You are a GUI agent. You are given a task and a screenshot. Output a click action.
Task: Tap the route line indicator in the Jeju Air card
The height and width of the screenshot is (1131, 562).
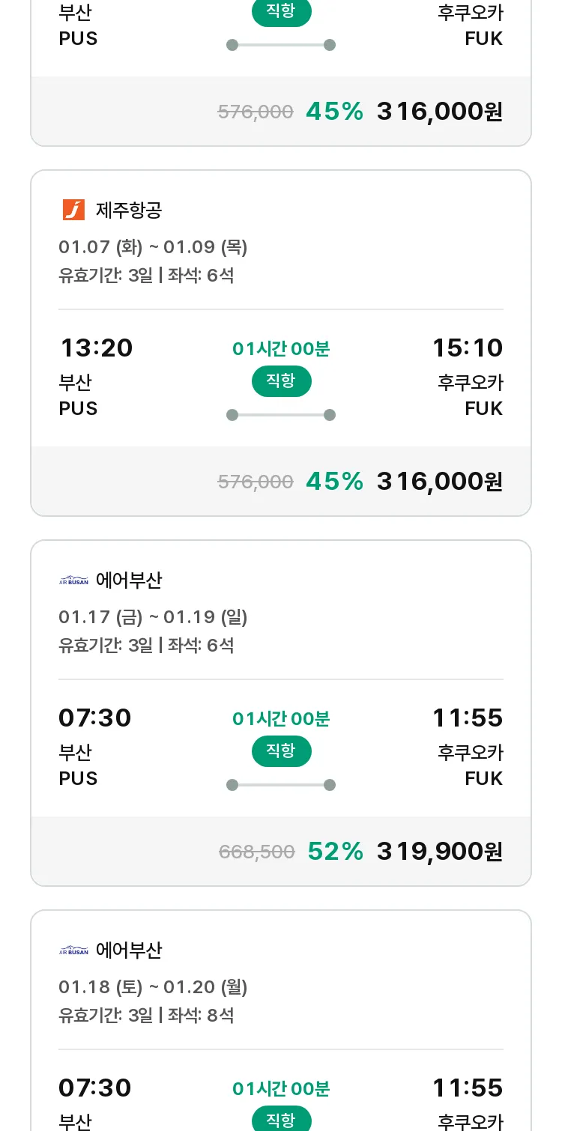pos(281,415)
